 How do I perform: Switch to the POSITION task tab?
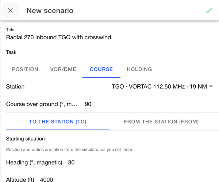tap(25, 69)
